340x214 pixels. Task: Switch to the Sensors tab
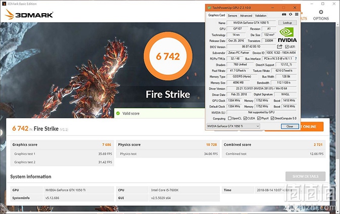tap(232, 16)
